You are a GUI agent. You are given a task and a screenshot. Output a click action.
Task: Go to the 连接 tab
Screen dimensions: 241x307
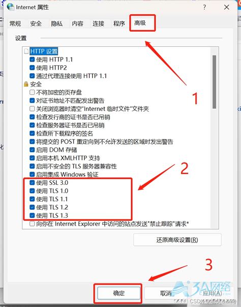click(98, 24)
